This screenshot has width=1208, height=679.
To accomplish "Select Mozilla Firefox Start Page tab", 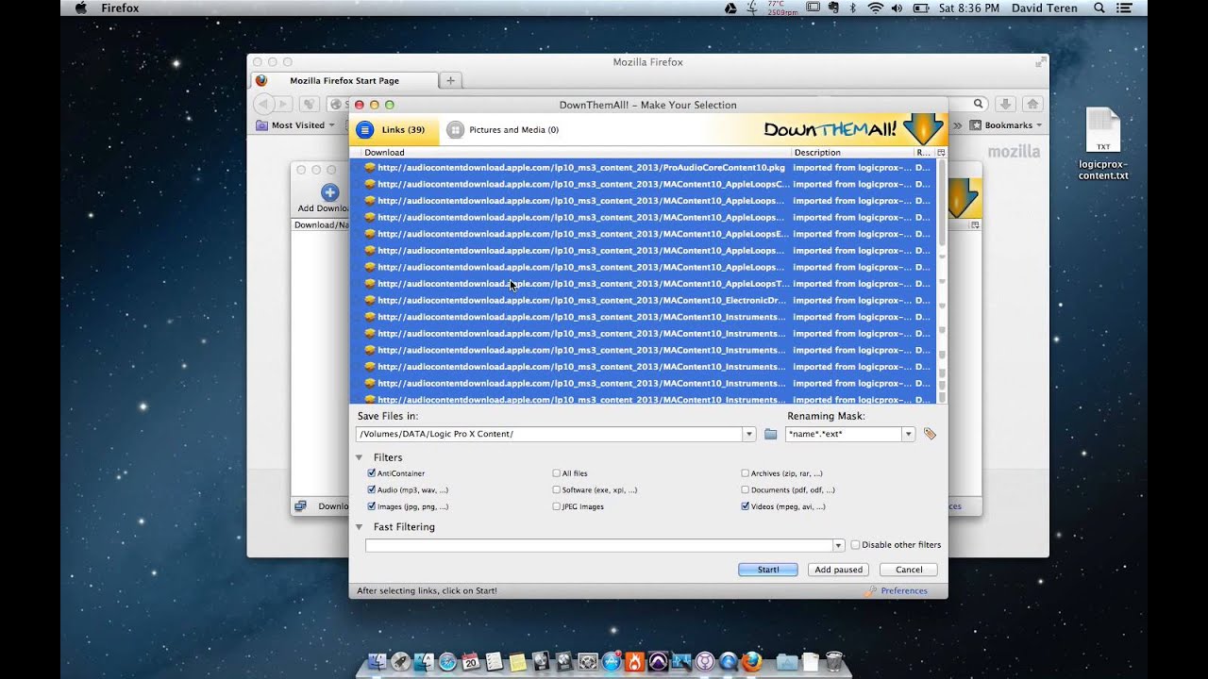I will click(344, 81).
